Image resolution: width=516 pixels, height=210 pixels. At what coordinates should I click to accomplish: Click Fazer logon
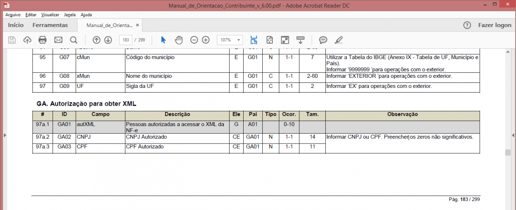[495, 25]
